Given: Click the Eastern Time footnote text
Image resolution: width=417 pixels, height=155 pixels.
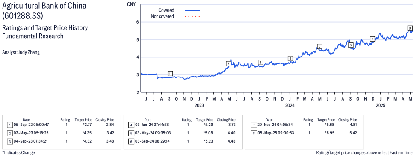Looking at the screenshot, I should pyautogui.click(x=364, y=152).
